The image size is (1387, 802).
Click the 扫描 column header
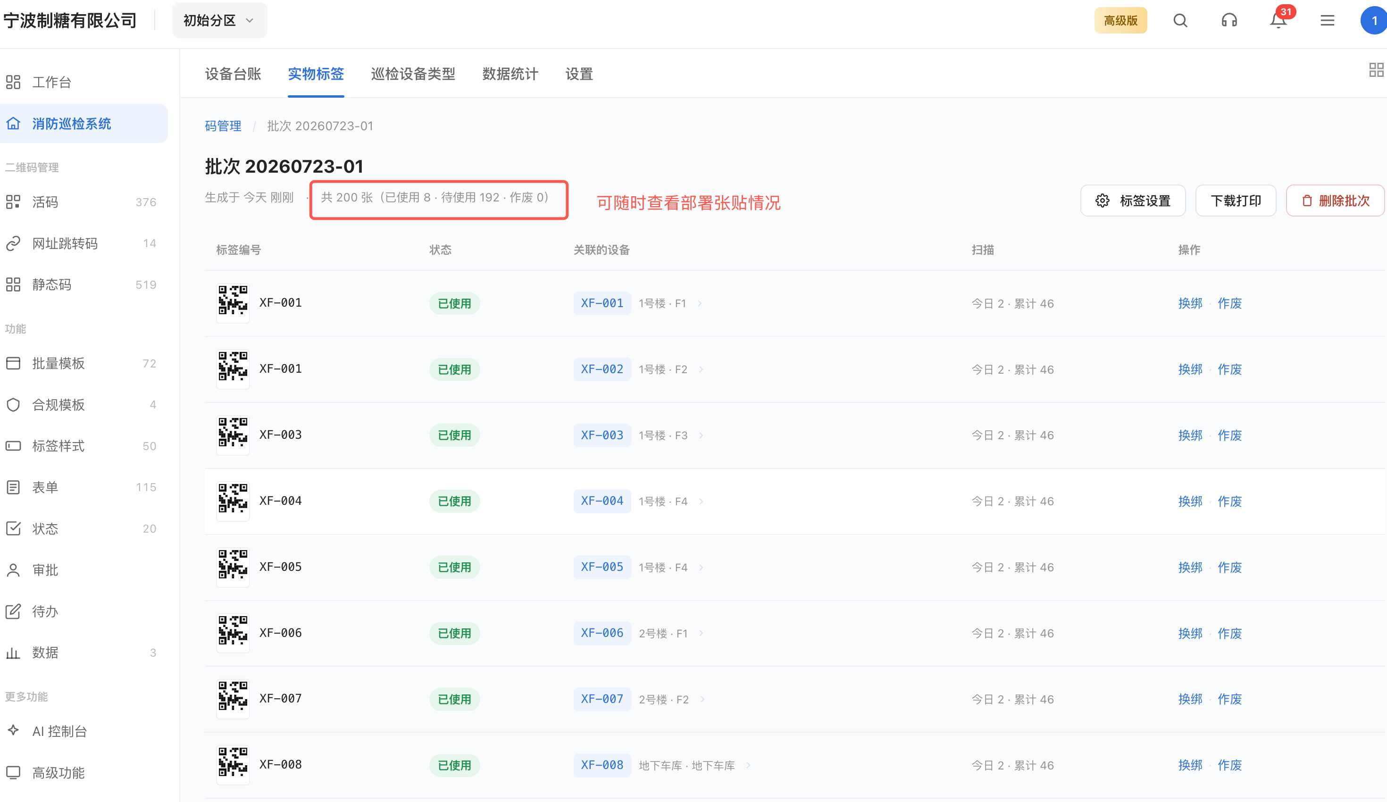point(983,250)
